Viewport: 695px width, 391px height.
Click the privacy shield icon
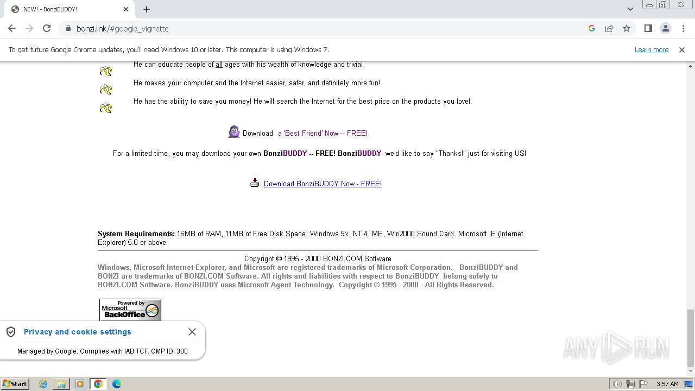pos(11,332)
